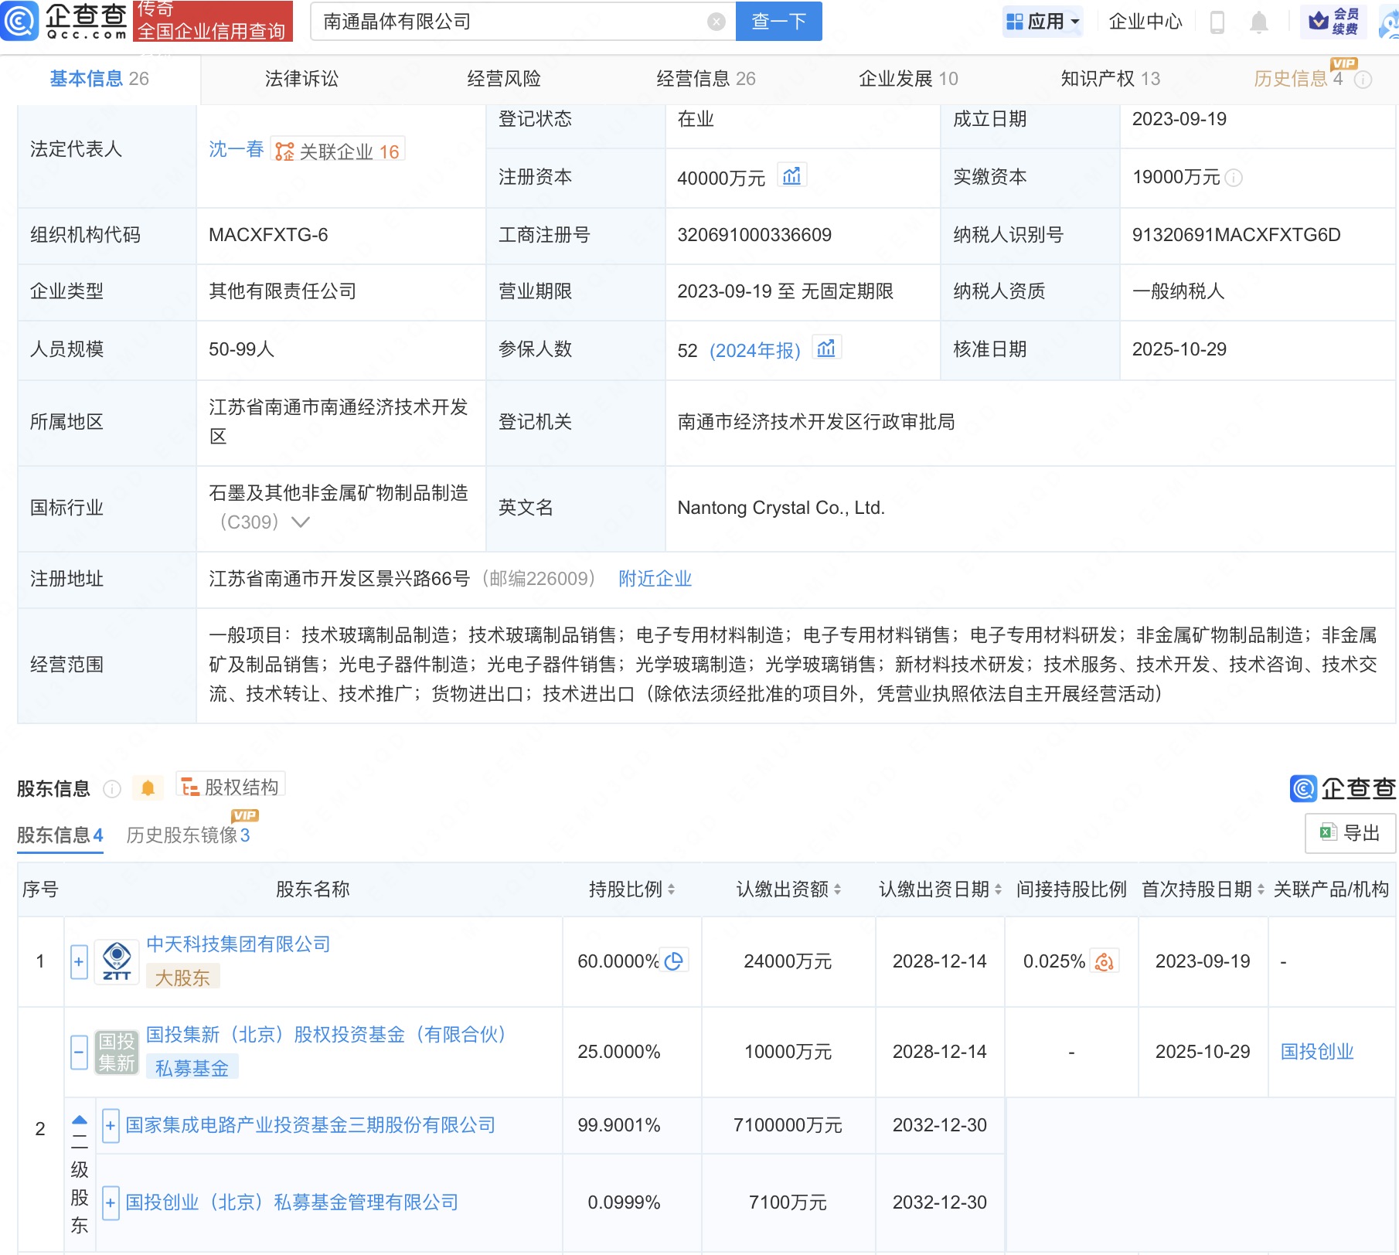View insured headcount trend chart icon
The image size is (1399, 1255).
(x=825, y=349)
